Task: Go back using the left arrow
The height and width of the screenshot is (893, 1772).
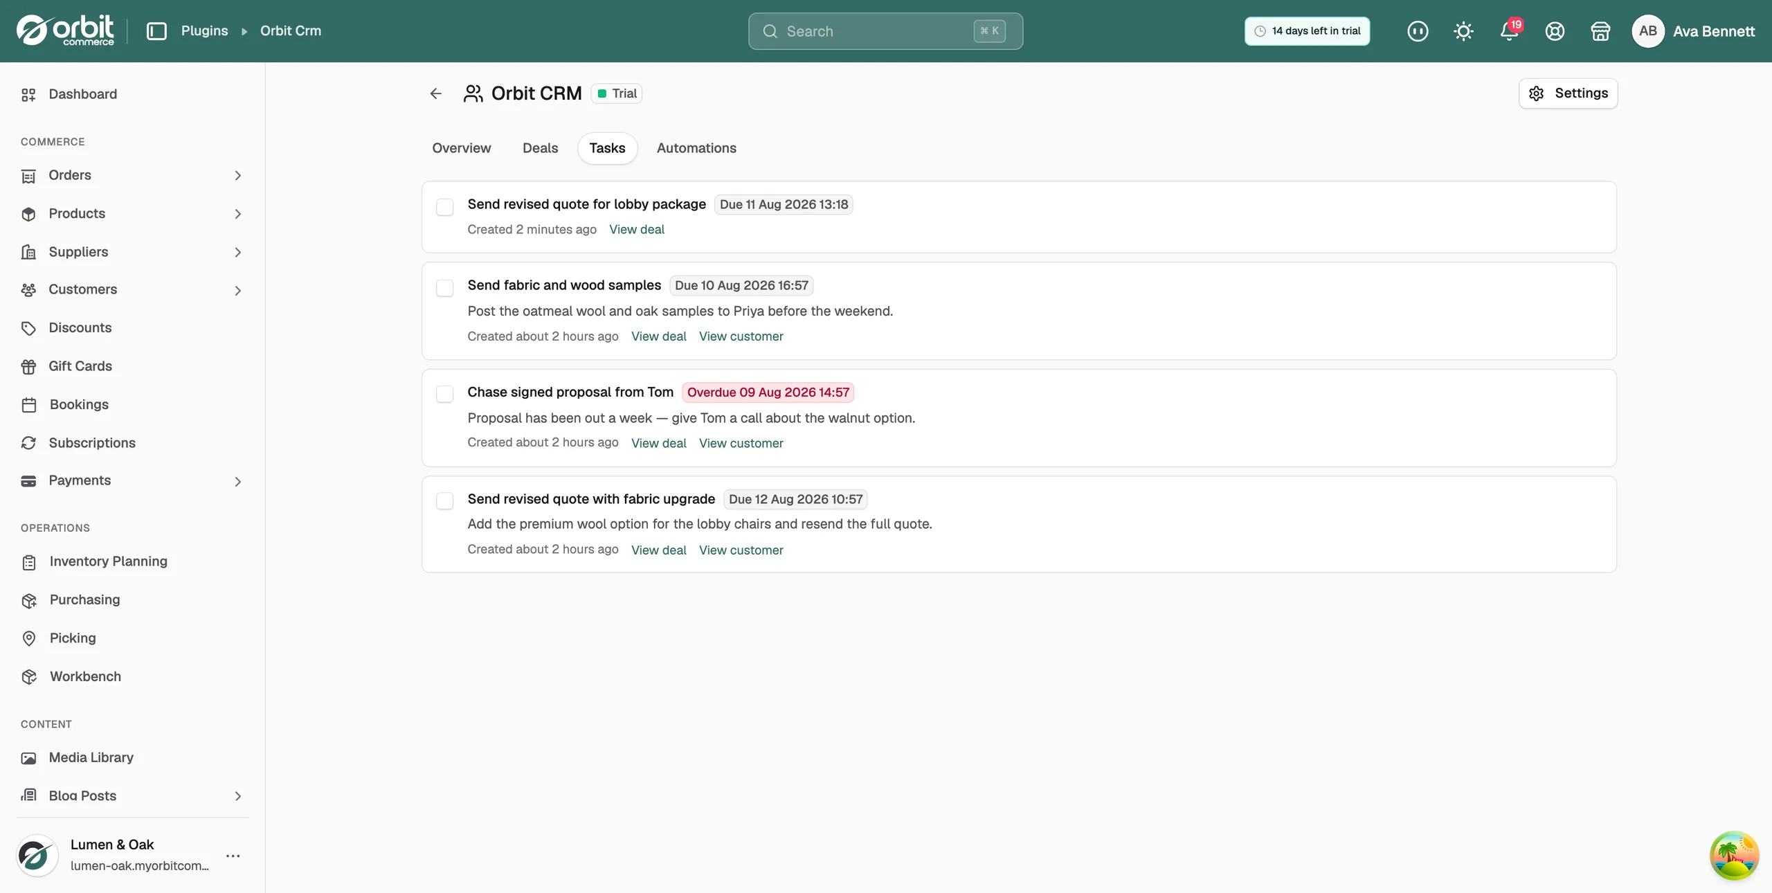Action: [x=435, y=93]
